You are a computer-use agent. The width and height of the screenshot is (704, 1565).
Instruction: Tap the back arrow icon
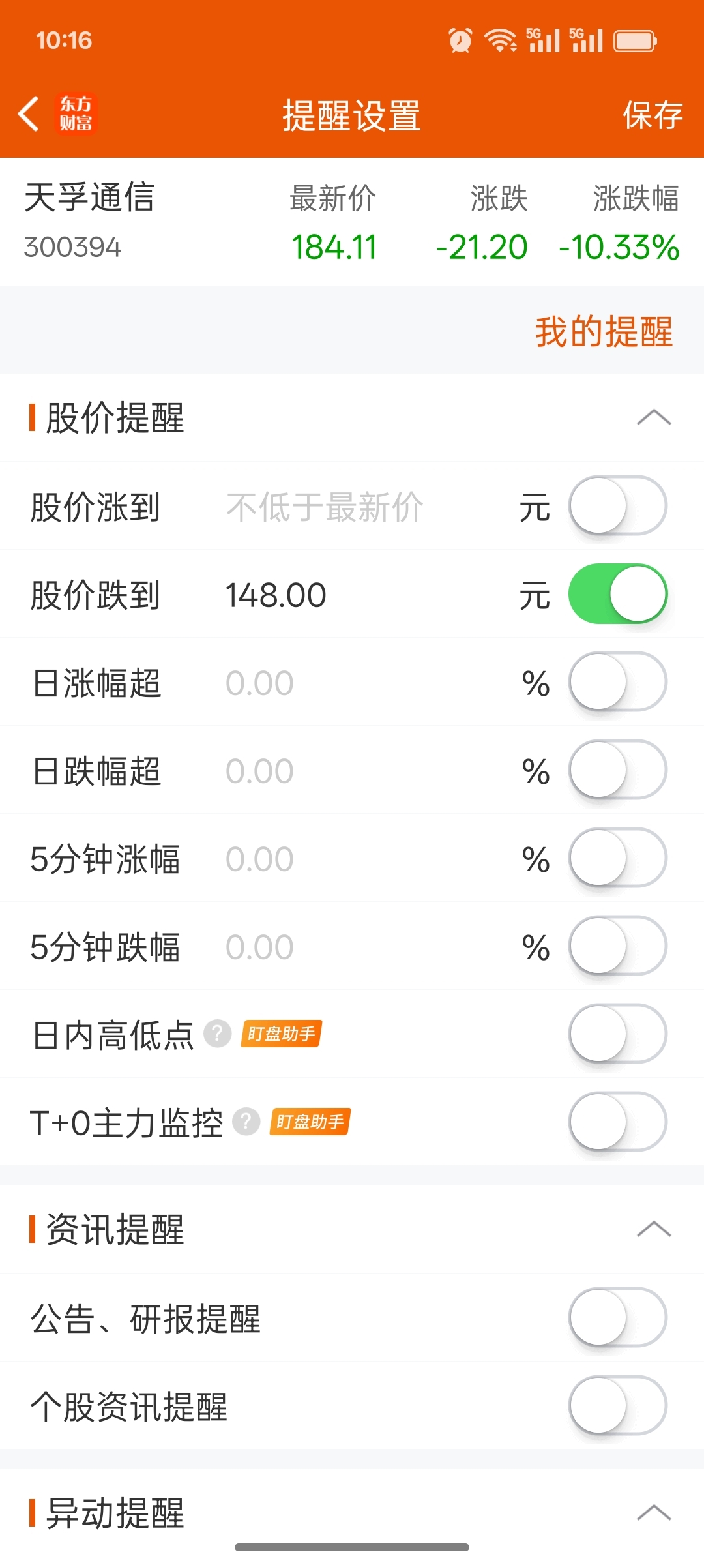[x=29, y=114]
